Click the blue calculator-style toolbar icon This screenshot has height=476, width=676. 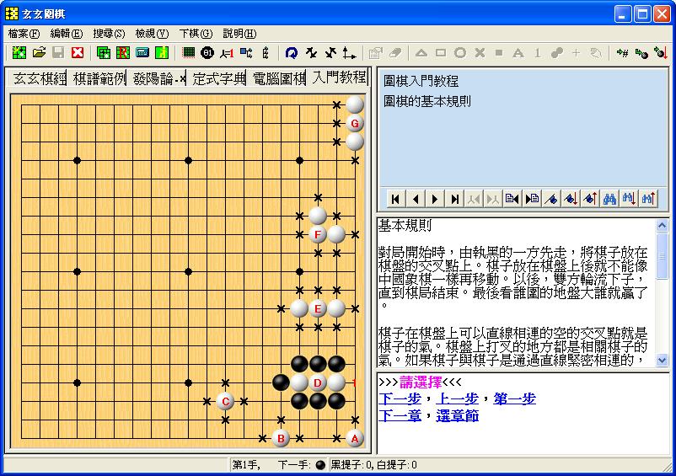pyautogui.click(x=142, y=52)
